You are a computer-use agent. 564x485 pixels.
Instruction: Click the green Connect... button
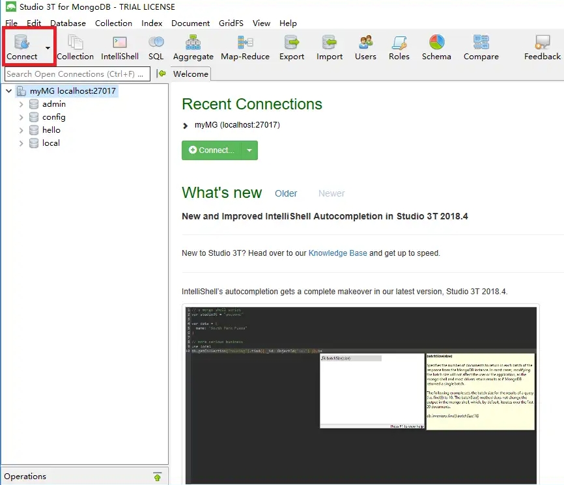212,150
